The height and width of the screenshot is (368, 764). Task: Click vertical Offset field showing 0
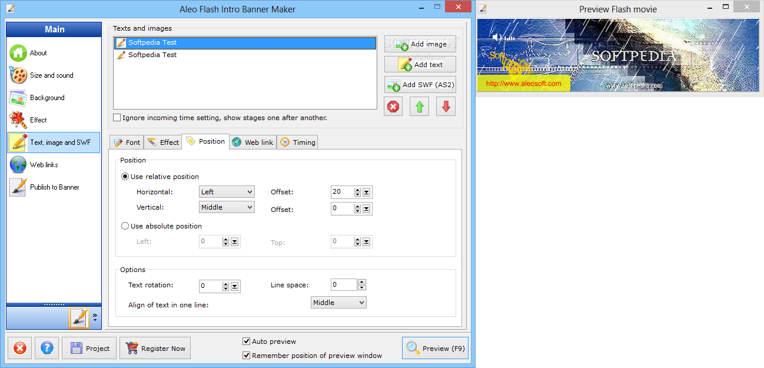342,208
